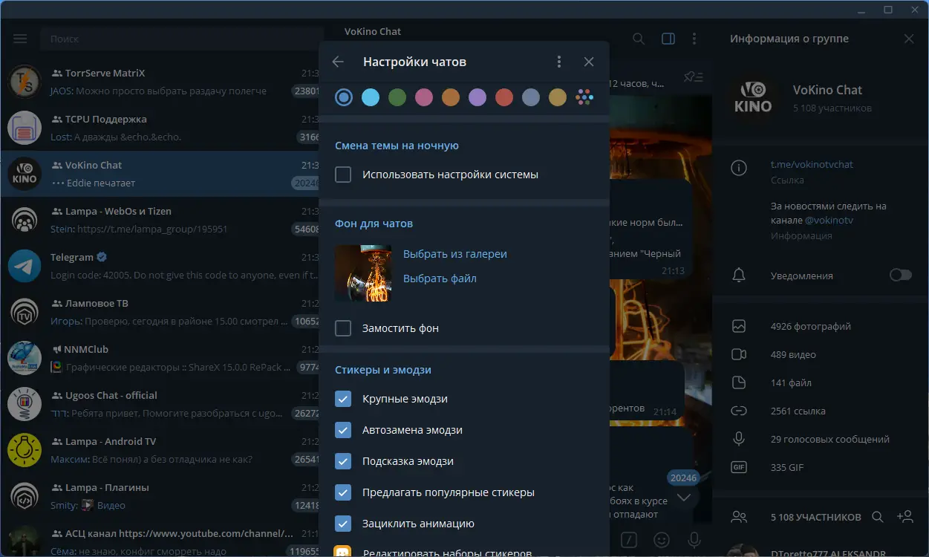
Task: Select the purple accent color
Action: [477, 97]
